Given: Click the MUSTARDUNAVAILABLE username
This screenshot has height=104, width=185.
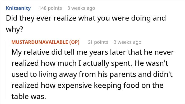Looking at the screenshot, I should click(40, 42).
